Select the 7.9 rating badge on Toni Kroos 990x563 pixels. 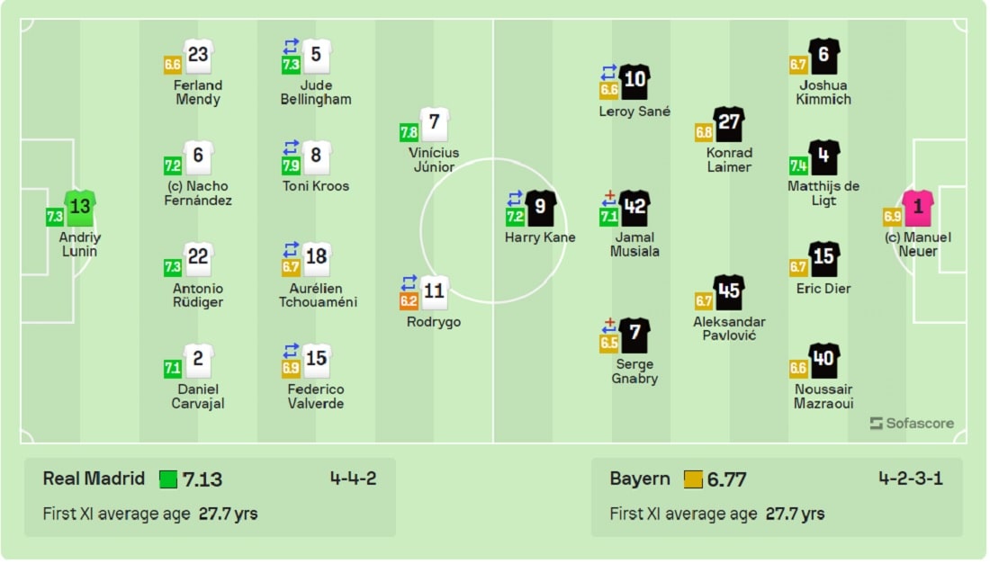pos(291,166)
